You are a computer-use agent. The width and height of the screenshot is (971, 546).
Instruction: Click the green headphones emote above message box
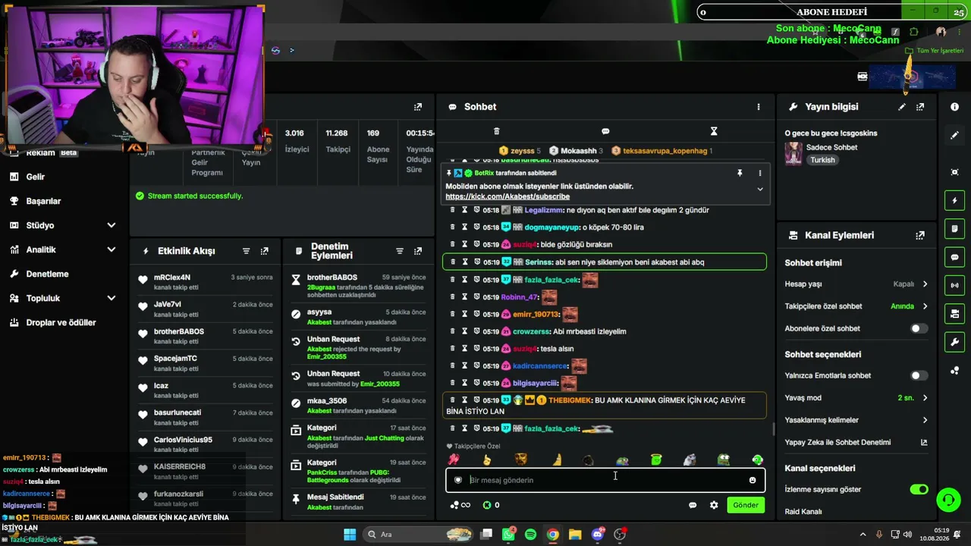click(x=757, y=460)
